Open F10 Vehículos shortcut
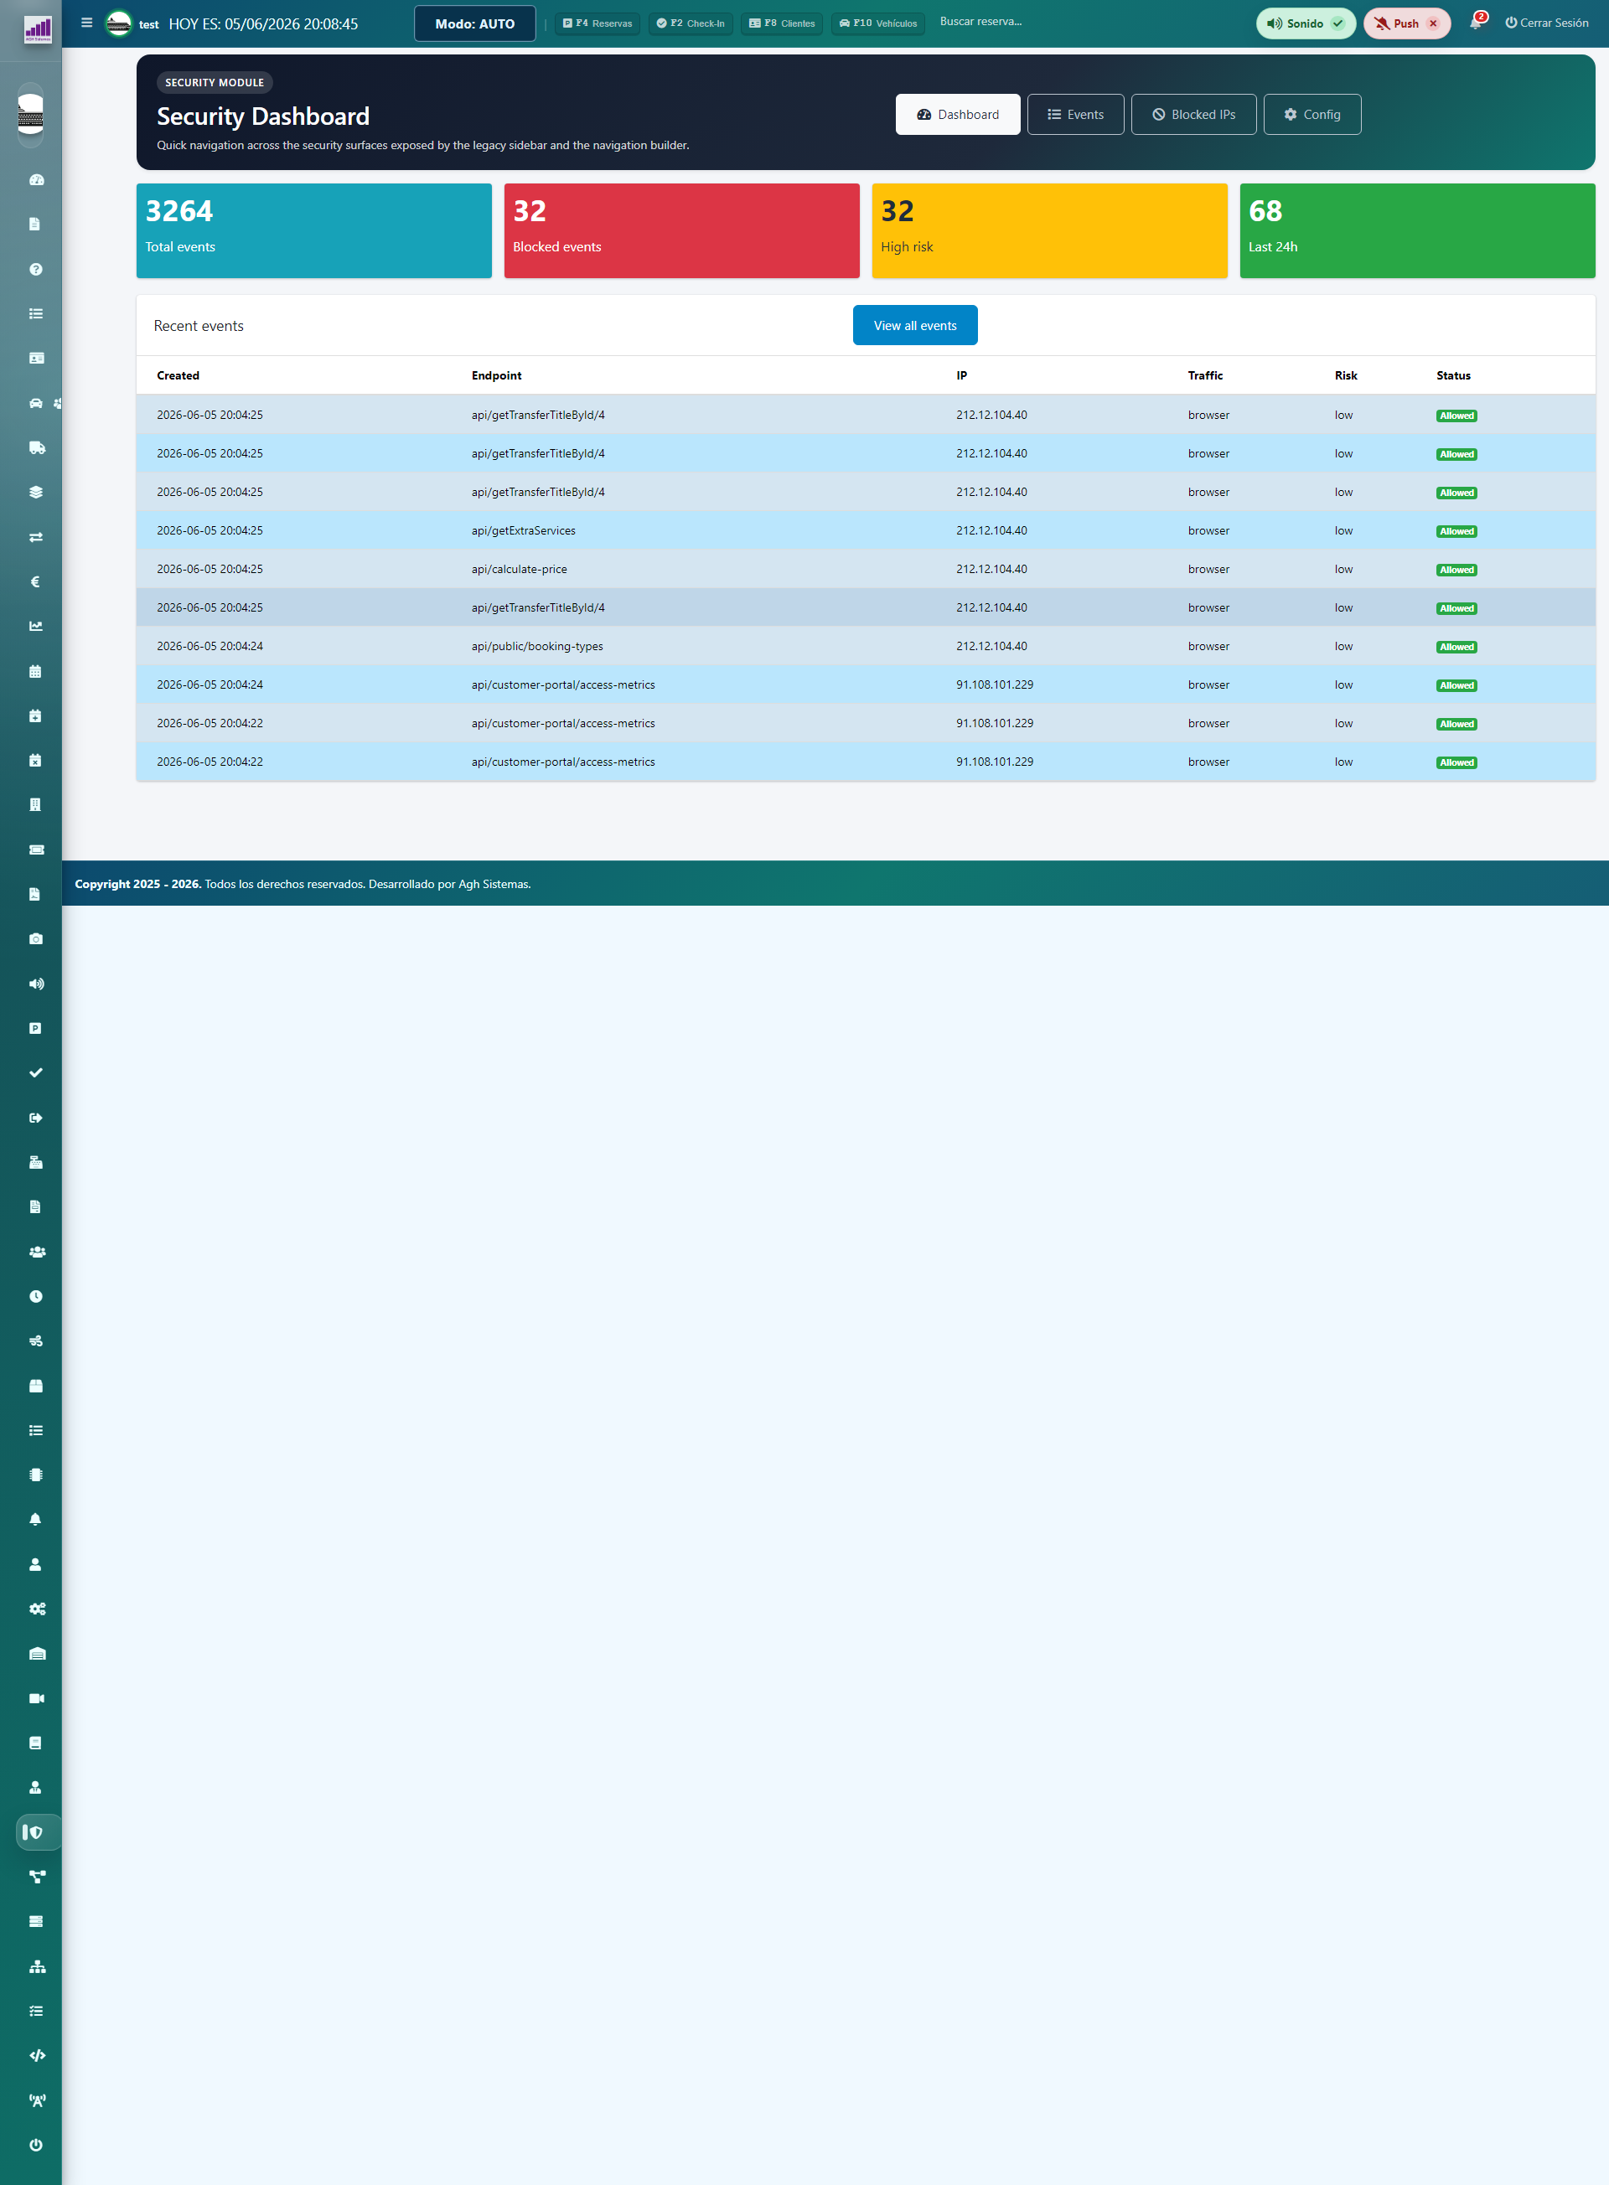 [877, 23]
